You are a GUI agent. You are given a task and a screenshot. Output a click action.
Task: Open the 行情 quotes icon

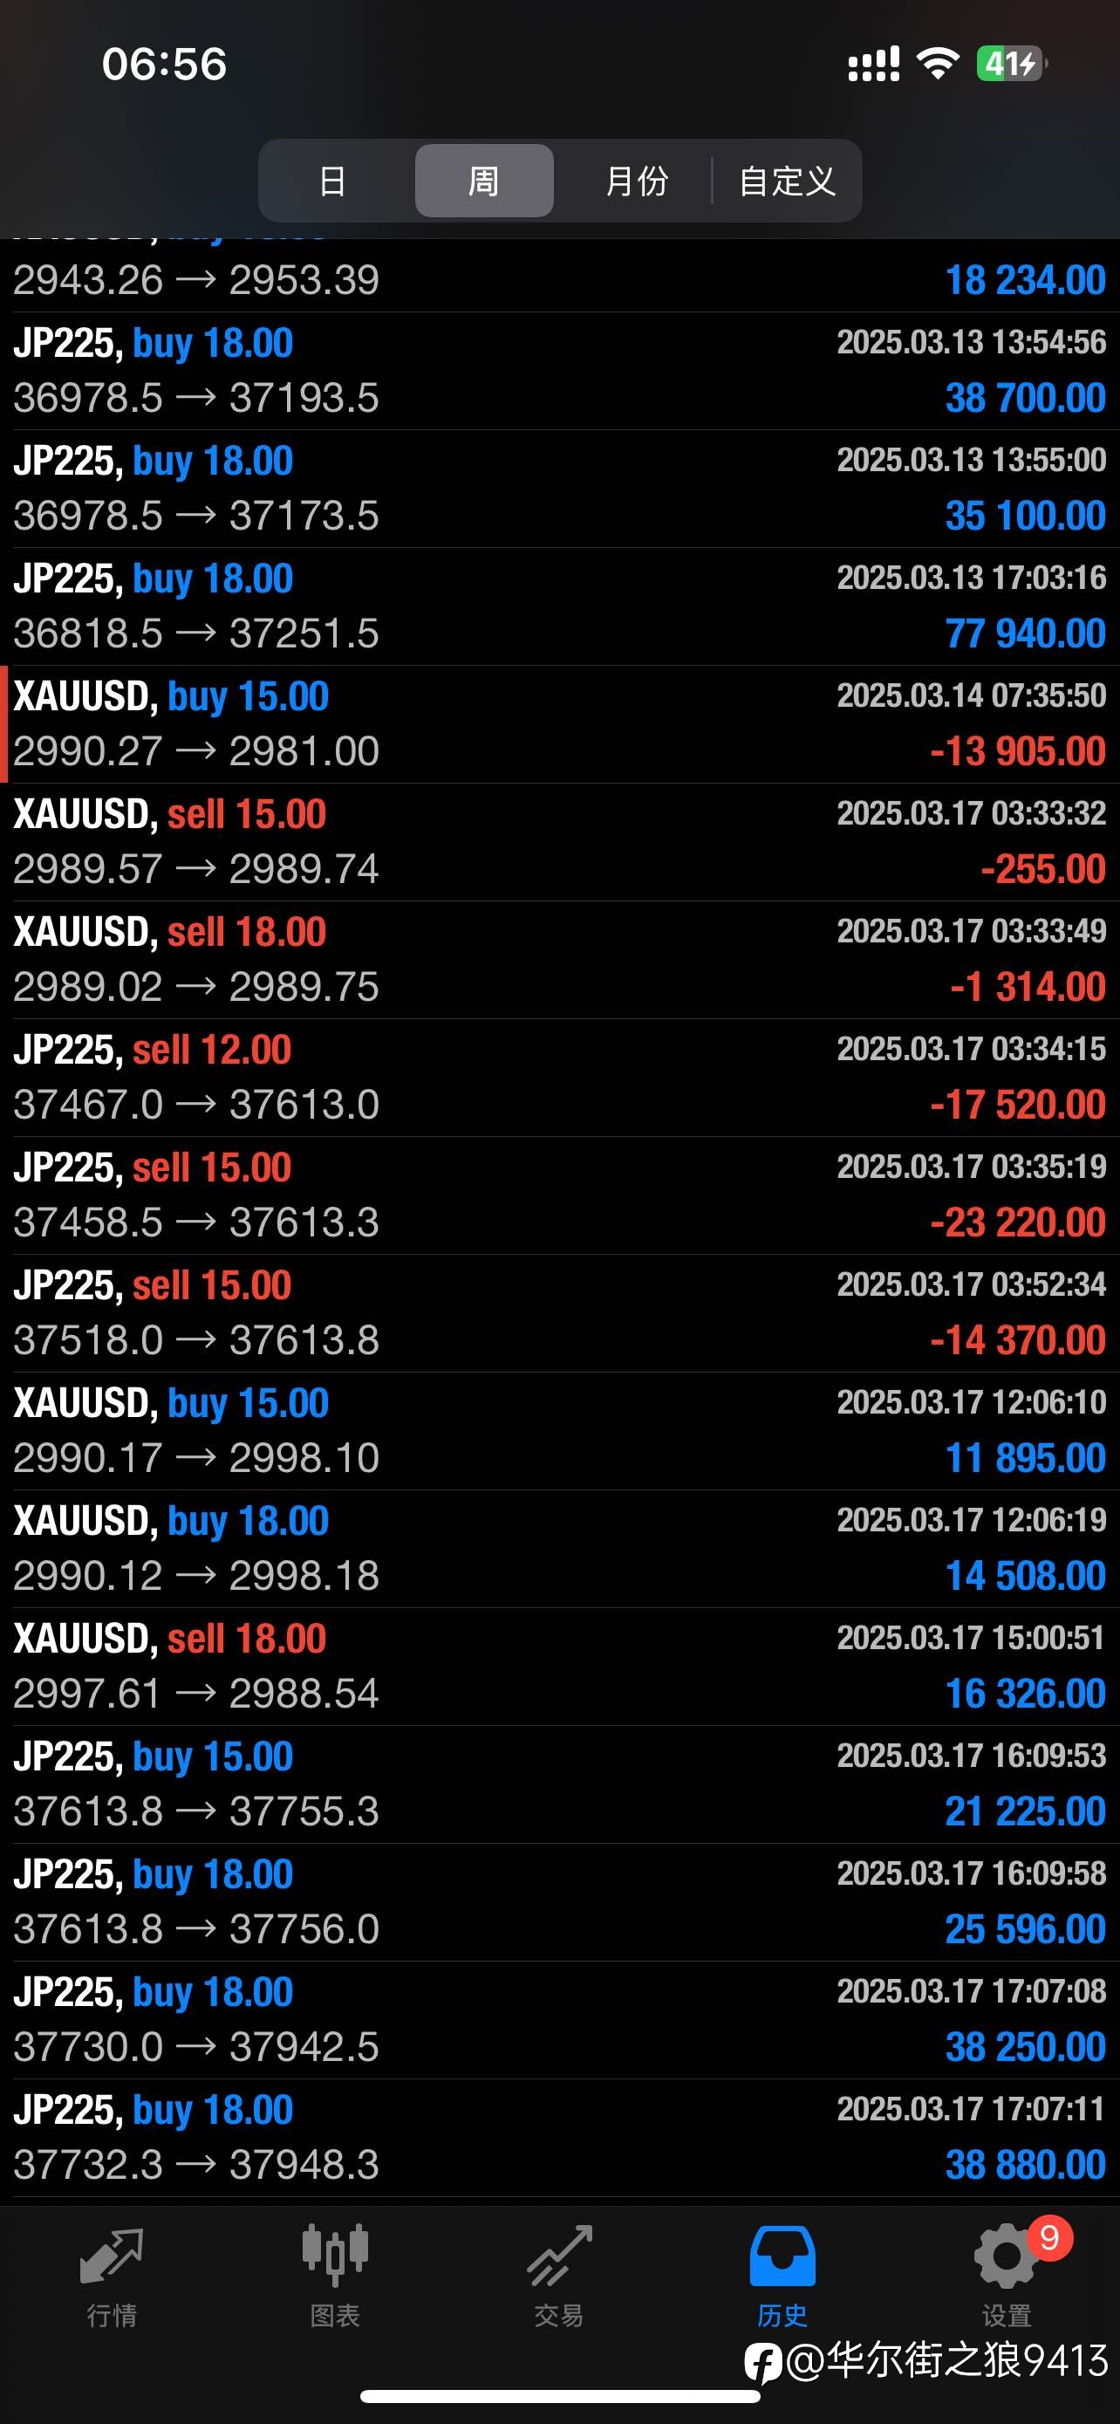pos(112,2255)
